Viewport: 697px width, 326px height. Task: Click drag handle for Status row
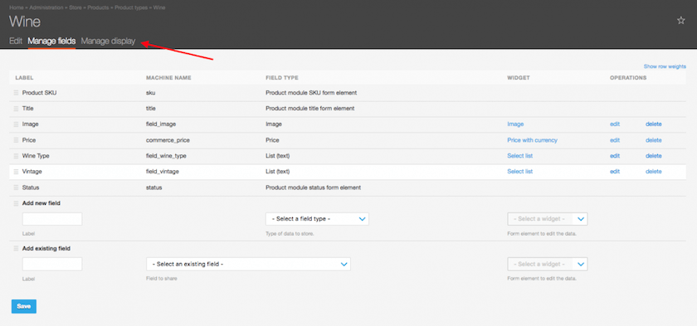16,187
